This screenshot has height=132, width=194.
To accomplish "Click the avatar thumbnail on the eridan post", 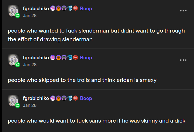I will [13, 60].
